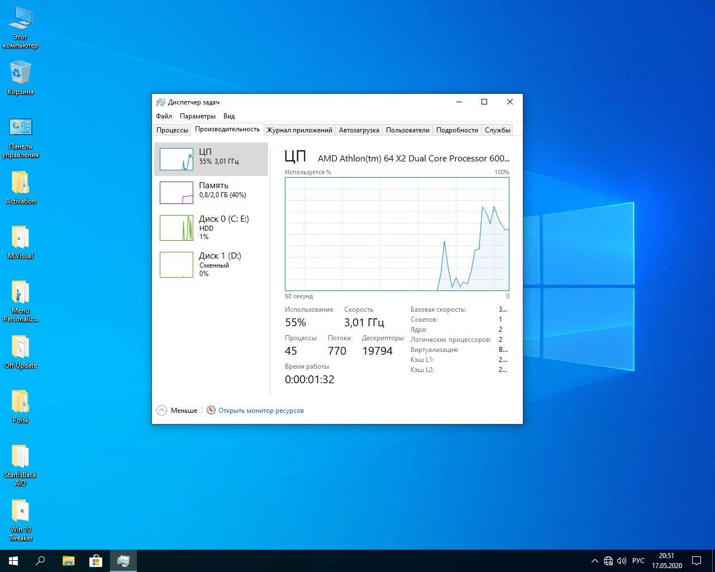The height and width of the screenshot is (572, 715).
Task: Open Microsoft Store from the taskbar
Action: click(x=96, y=561)
